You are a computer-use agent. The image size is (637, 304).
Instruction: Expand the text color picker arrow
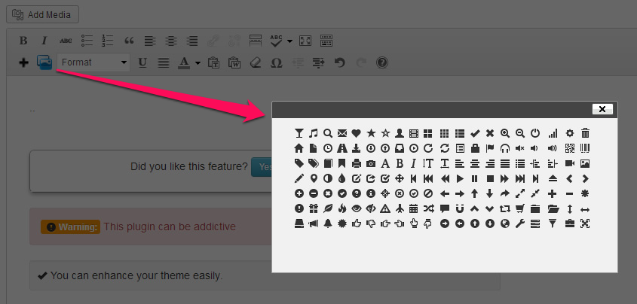[x=198, y=62]
